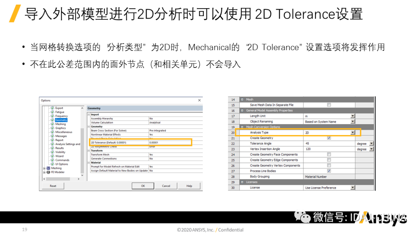The width and height of the screenshot is (420, 236).
Task: Click the Commands page icon in Options tree
Action: (x=52, y=160)
